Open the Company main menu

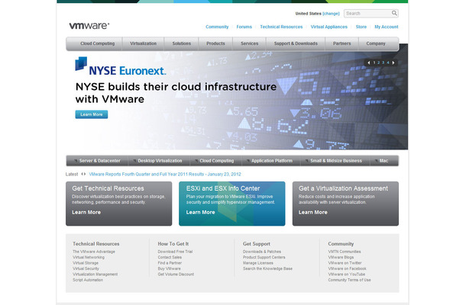(376, 43)
